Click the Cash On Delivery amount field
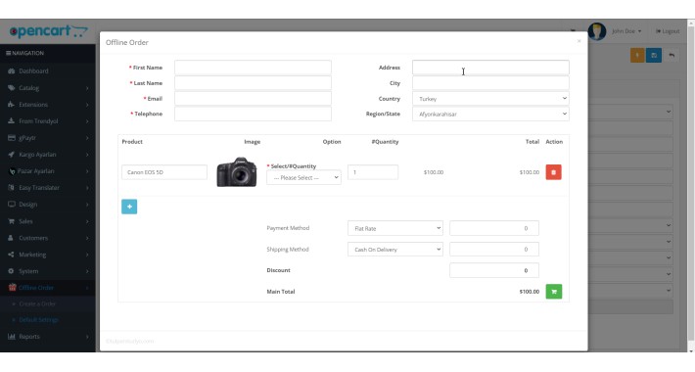Viewport: 695px width, 372px height. [x=494, y=250]
